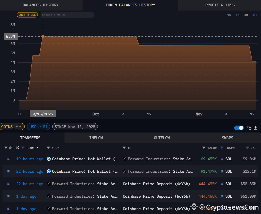Click the clock icon next to TIME column
261x214 pixels.
(x=17, y=147)
